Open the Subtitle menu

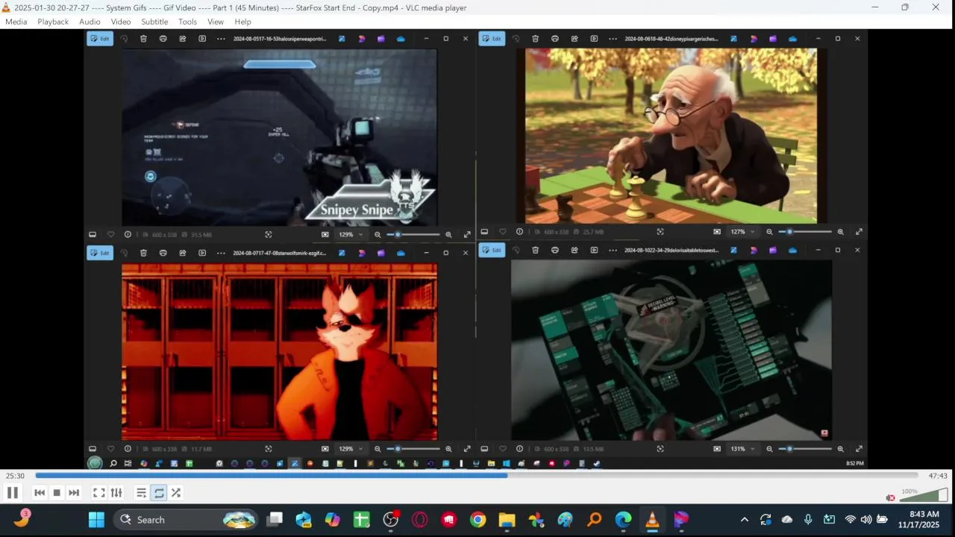tap(154, 22)
